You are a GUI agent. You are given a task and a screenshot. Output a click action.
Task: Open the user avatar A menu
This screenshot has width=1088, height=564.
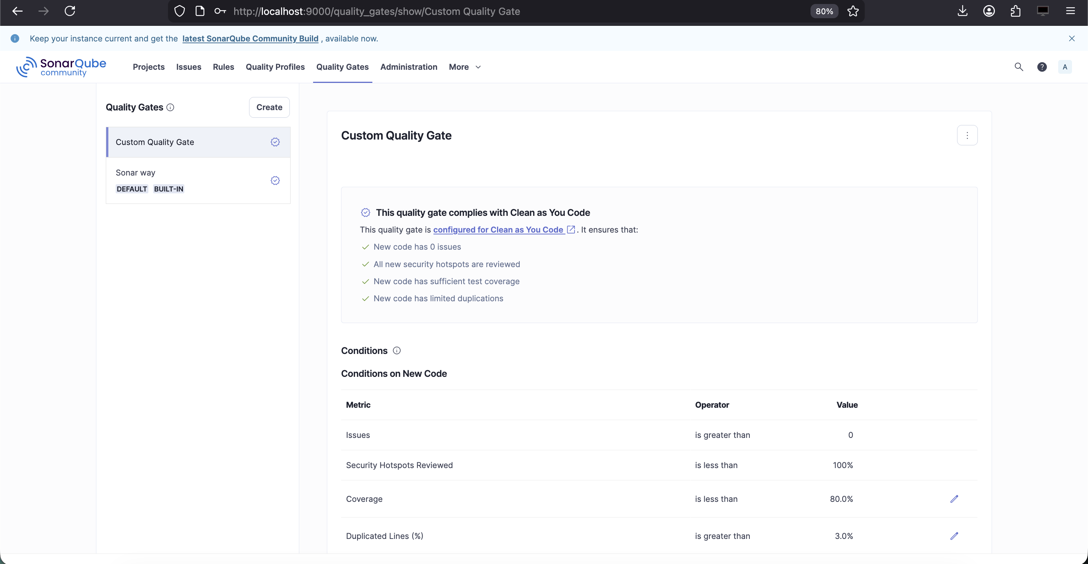coord(1064,67)
